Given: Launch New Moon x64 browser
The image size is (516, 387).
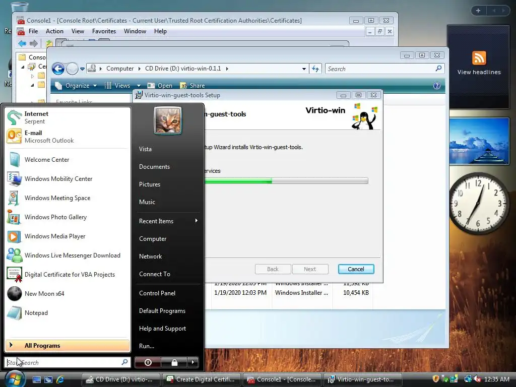Looking at the screenshot, I should tap(68, 294).
